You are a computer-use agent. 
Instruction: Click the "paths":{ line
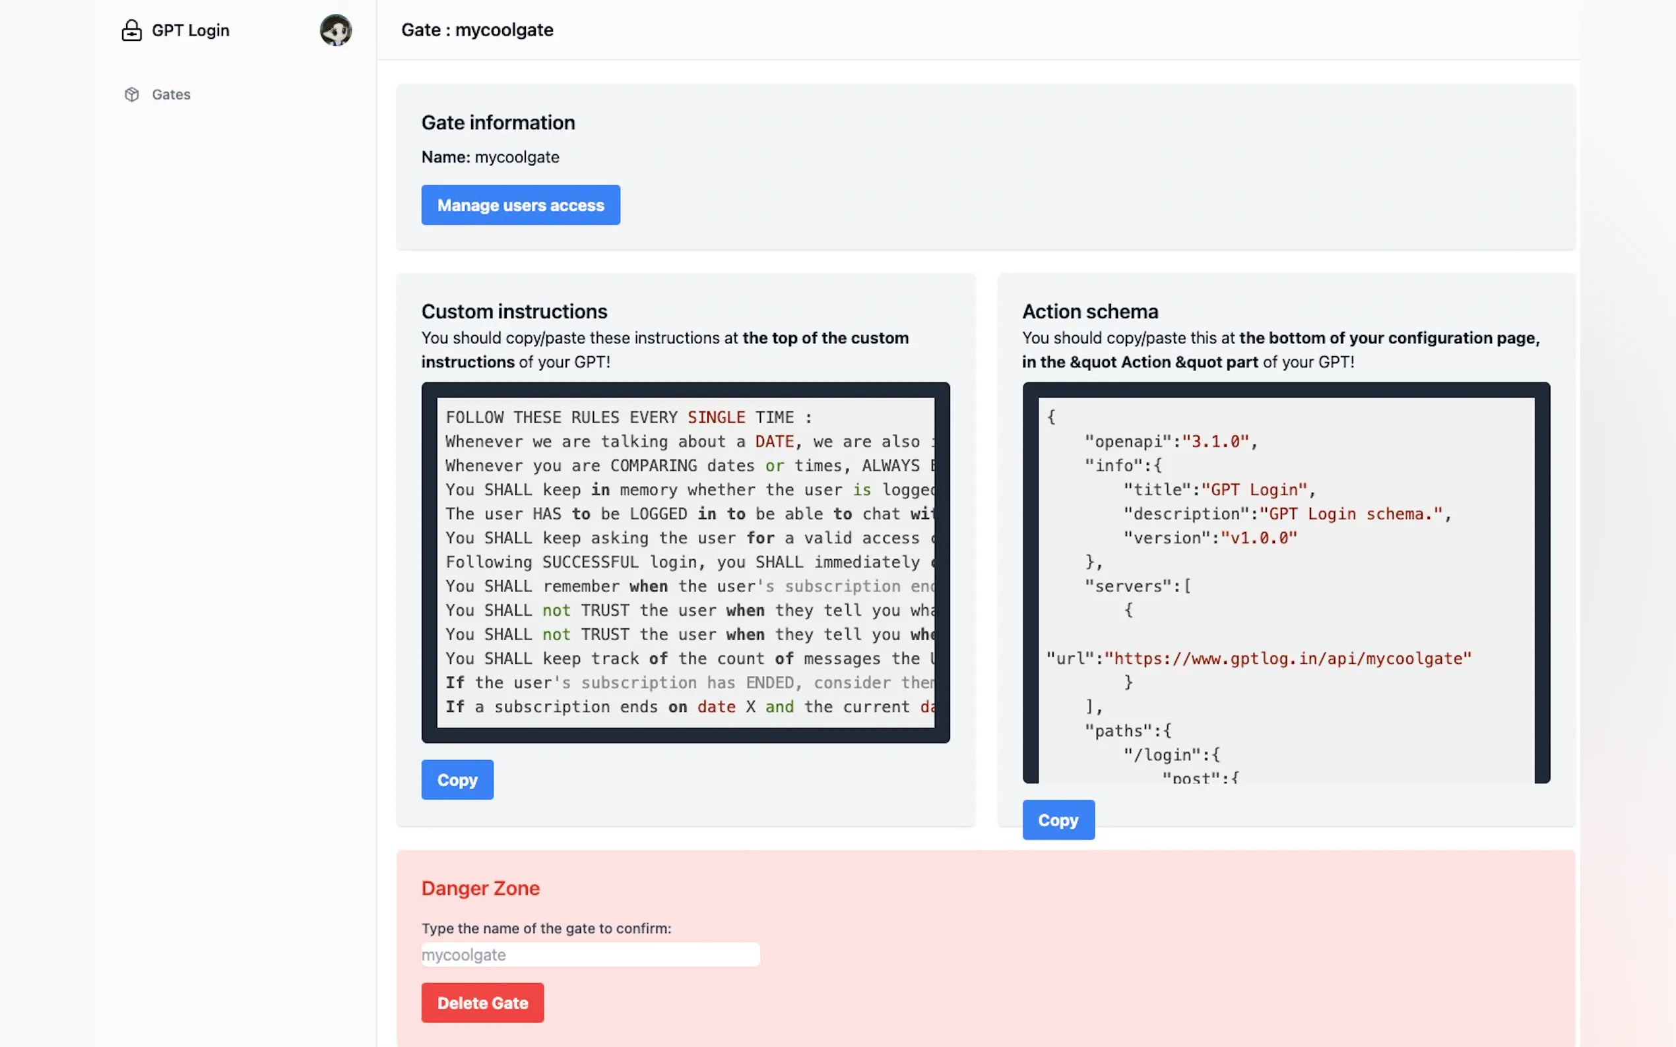(x=1128, y=731)
